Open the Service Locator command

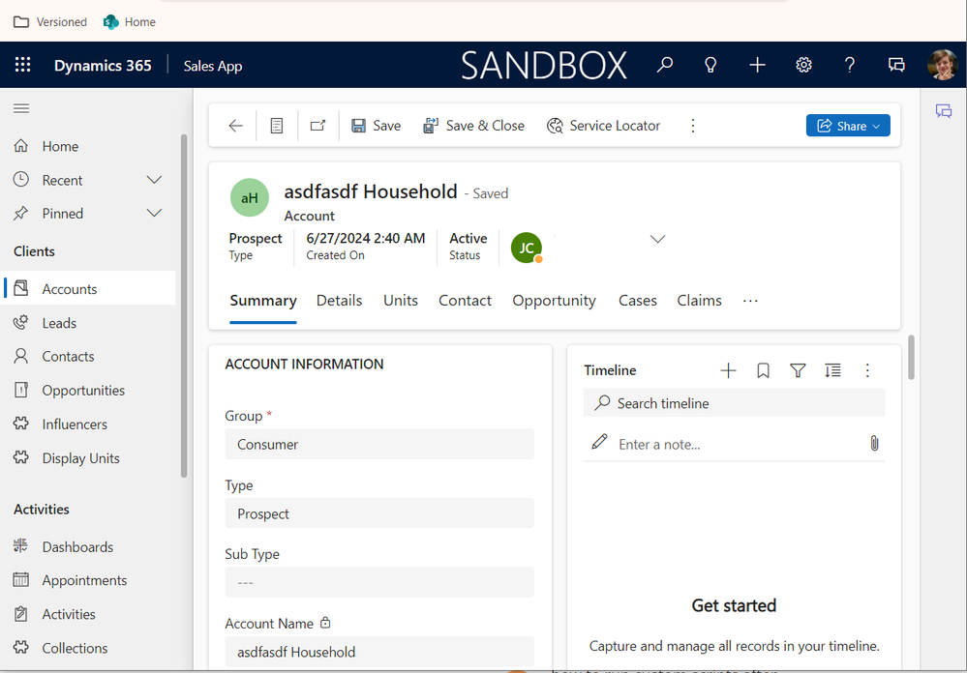click(x=603, y=126)
